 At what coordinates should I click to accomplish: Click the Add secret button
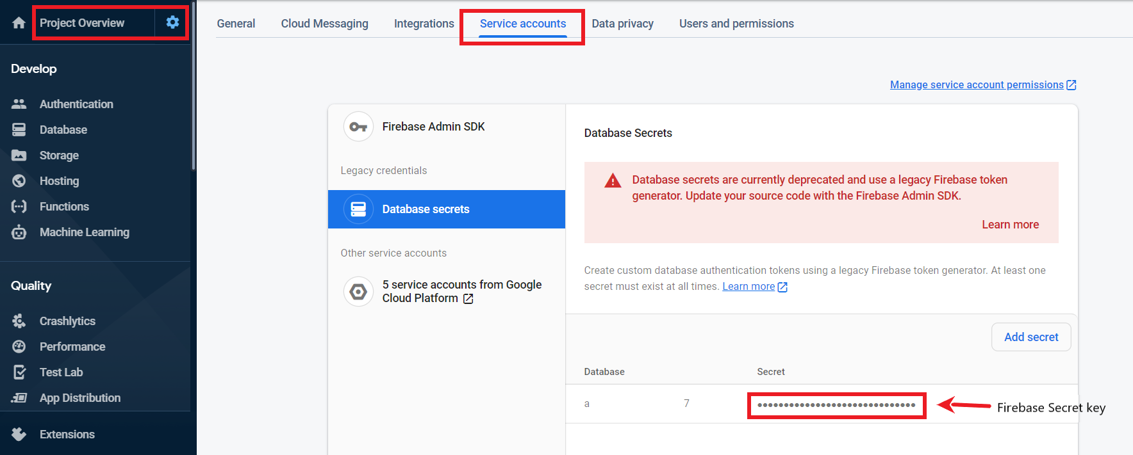[1031, 337]
